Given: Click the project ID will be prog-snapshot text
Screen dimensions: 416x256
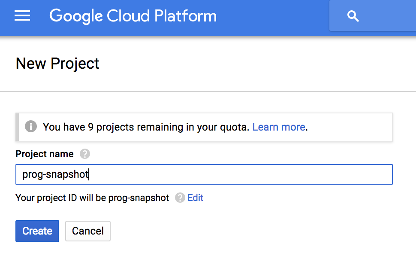Looking at the screenshot, I should pyautogui.click(x=92, y=198).
